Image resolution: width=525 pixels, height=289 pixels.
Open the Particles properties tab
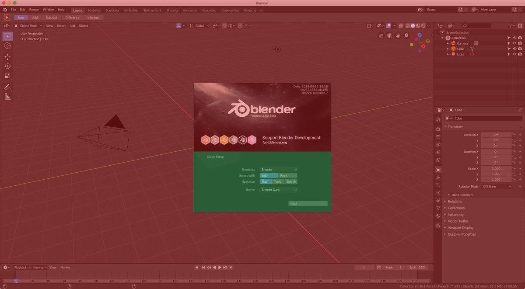click(438, 185)
